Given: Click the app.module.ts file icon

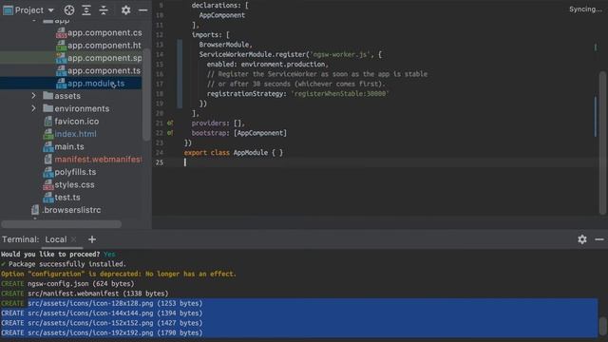Looking at the screenshot, I should [61, 84].
